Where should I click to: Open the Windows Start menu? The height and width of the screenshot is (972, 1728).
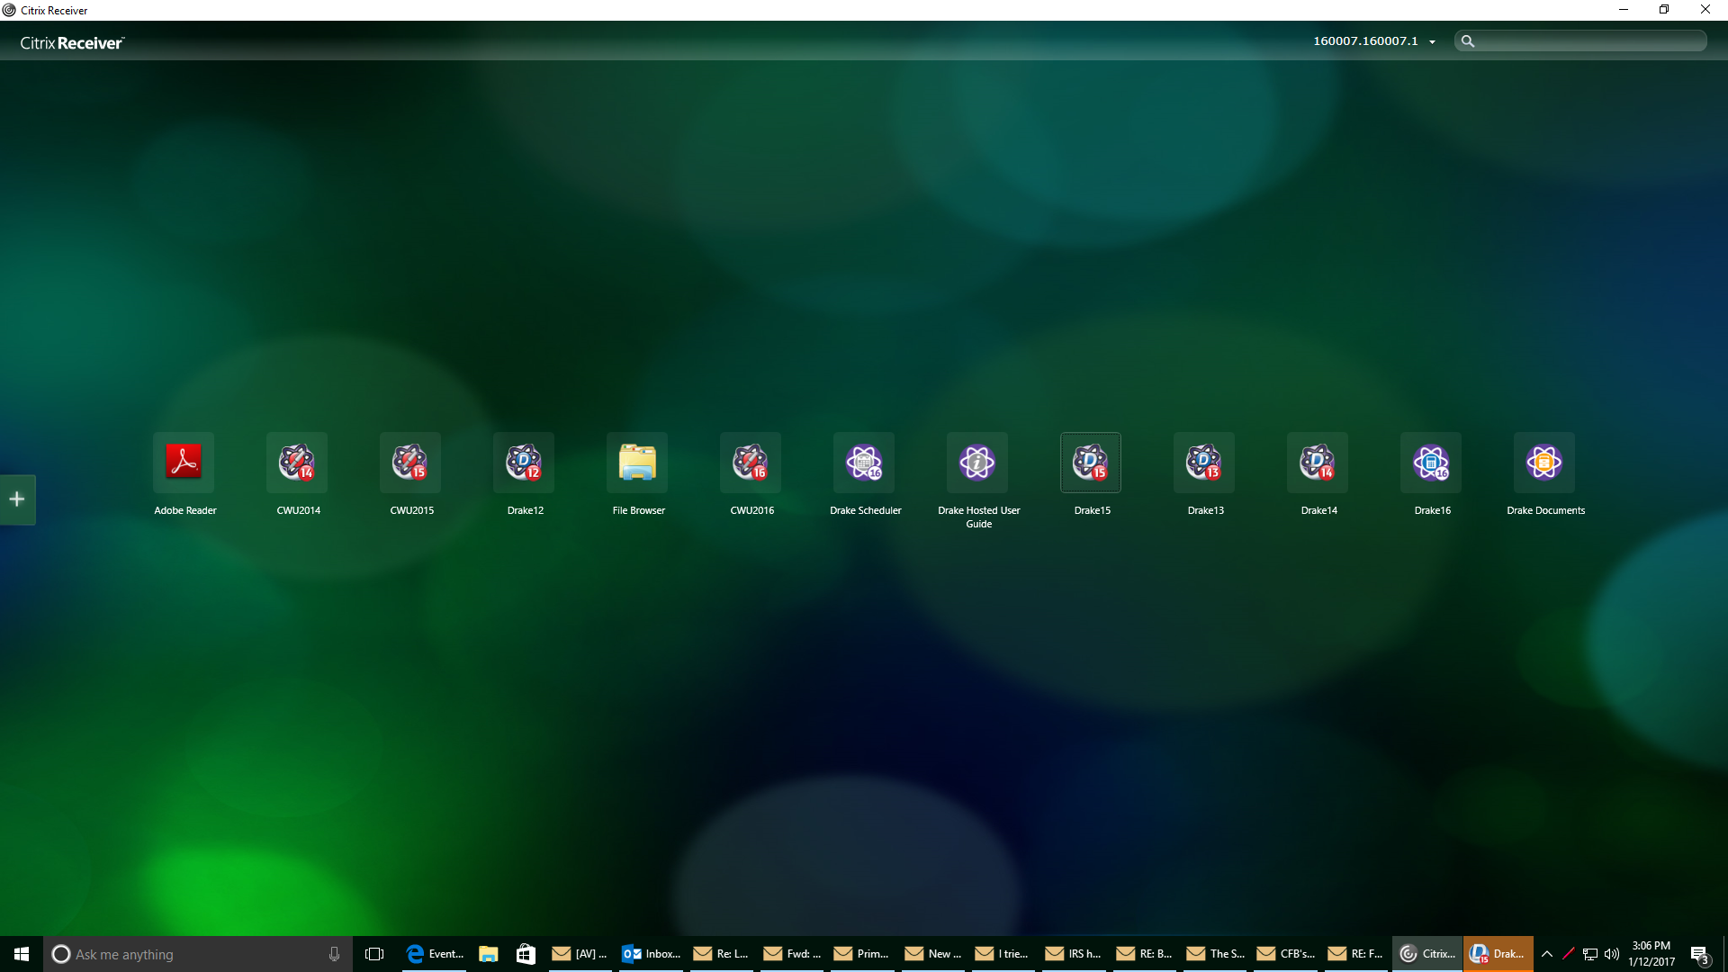tap(22, 954)
